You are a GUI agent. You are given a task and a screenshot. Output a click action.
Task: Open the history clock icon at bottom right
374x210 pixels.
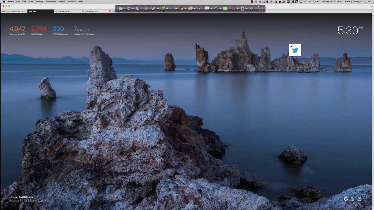tap(359, 199)
